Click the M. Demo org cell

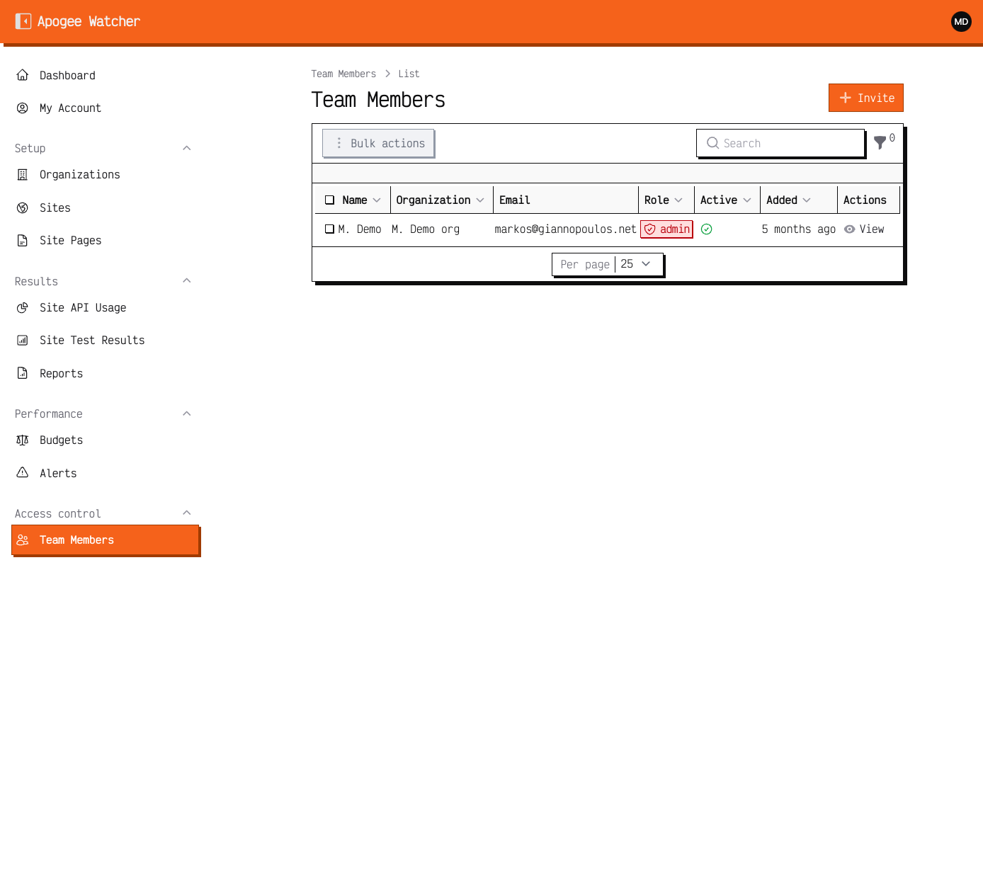[x=426, y=229]
